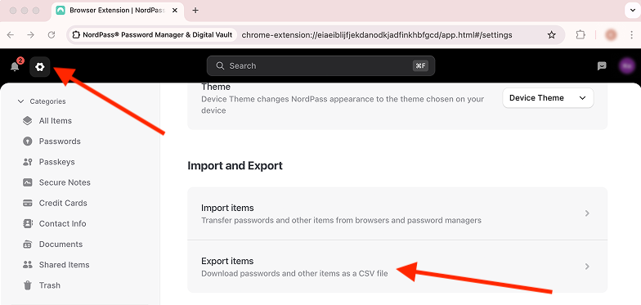The image size is (641, 305).
Task: Open the profile avatar menu
Action: click(x=626, y=65)
